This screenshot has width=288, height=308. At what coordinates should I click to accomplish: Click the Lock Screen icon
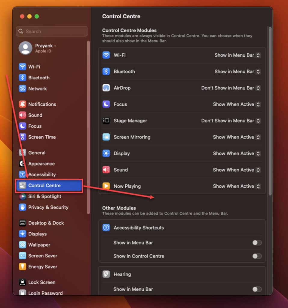pos(22,282)
